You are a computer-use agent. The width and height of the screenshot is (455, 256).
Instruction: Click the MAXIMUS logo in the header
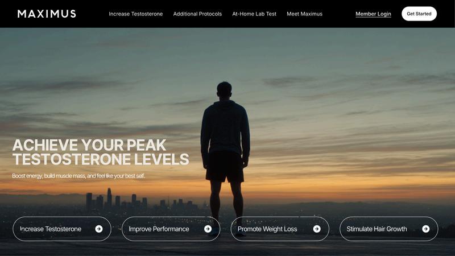tap(47, 14)
